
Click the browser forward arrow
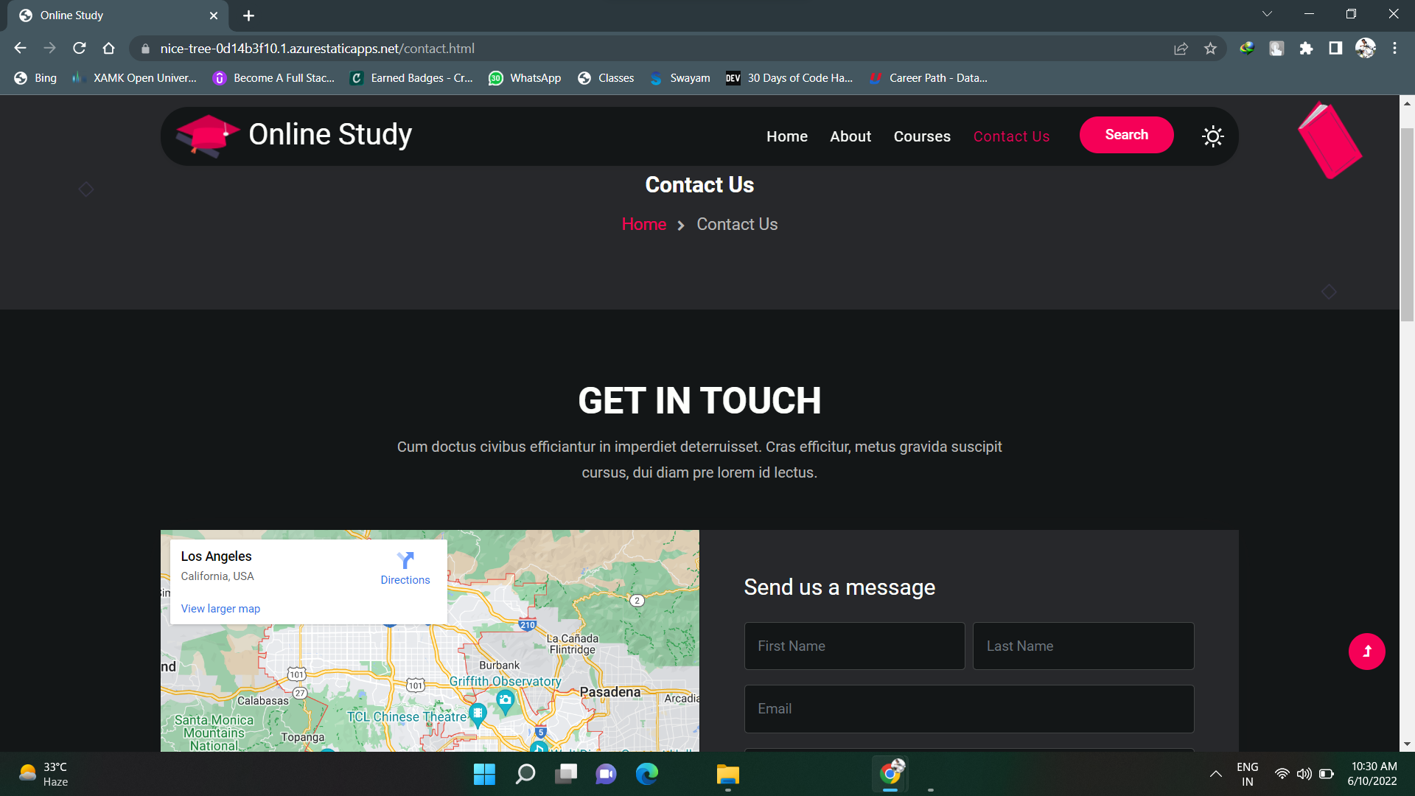(x=49, y=49)
